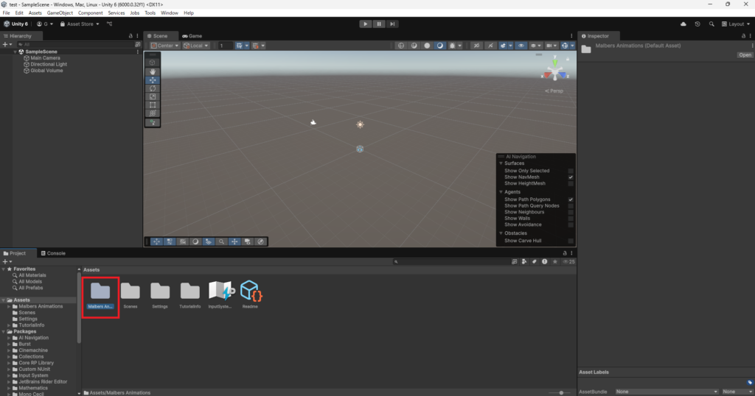
Task: Toggle Show Path Query Nodes checkbox
Action: pyautogui.click(x=571, y=205)
